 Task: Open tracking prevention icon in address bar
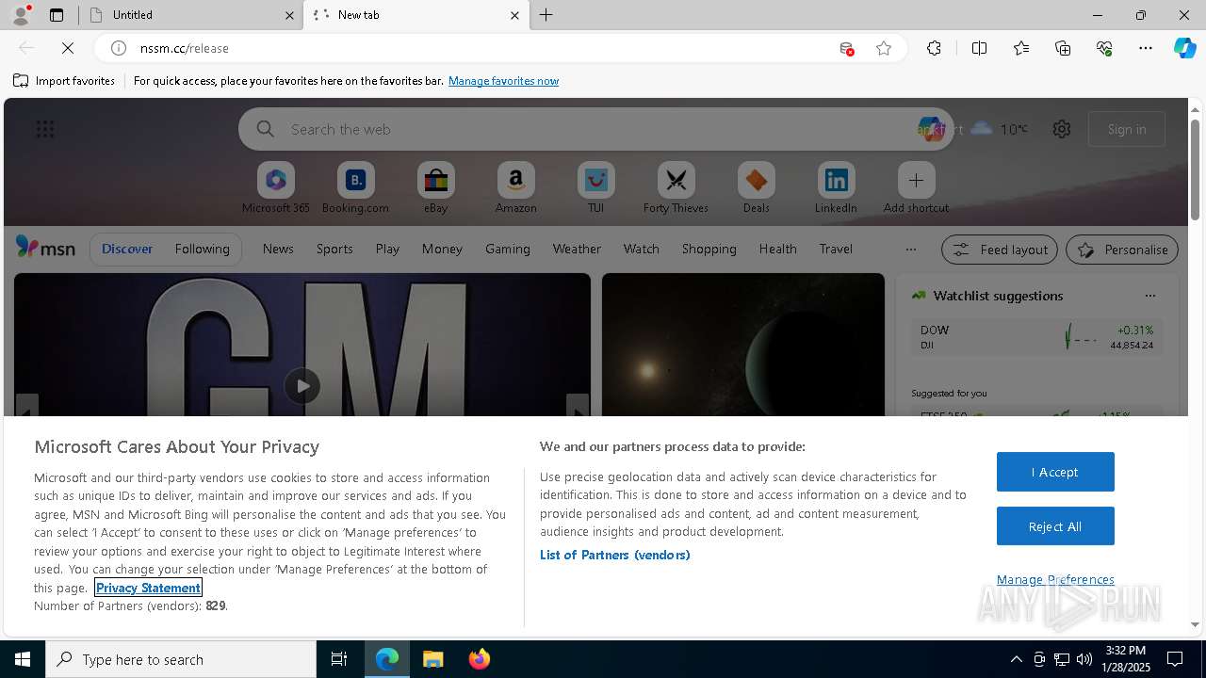[x=846, y=48]
